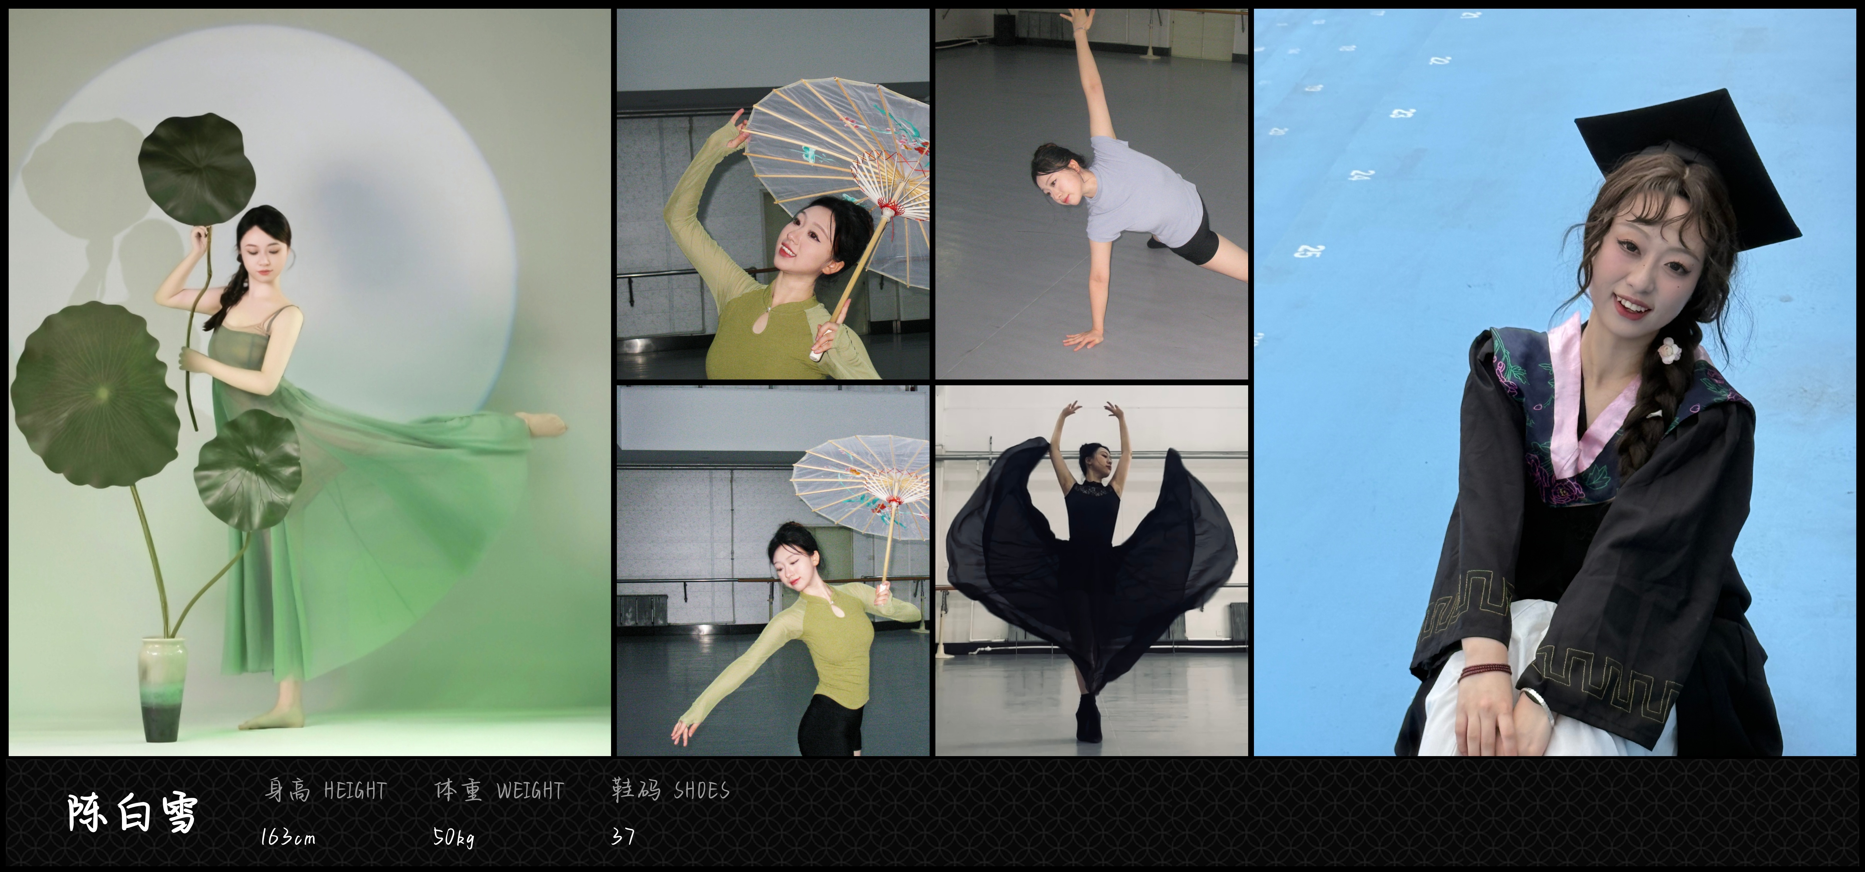Click the shoe size value 37
The width and height of the screenshot is (1865, 872).
(623, 837)
